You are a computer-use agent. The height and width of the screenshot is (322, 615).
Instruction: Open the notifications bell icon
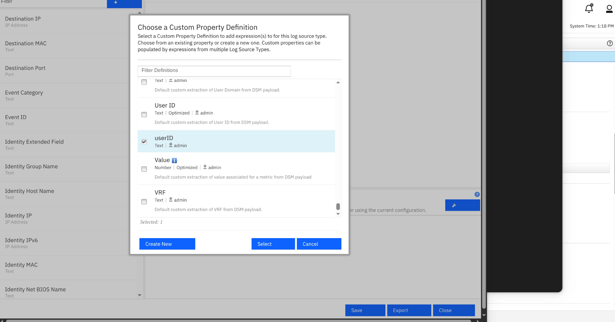pyautogui.click(x=589, y=8)
